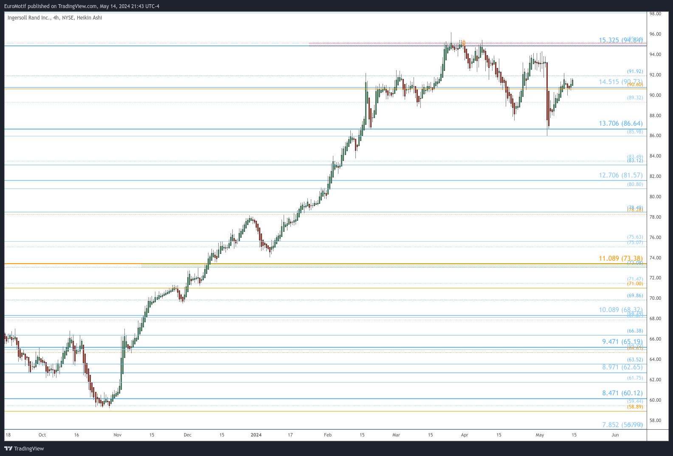The image size is (673, 456).
Task: Click the 15.325 (94.84) level label
Action: [x=621, y=40]
